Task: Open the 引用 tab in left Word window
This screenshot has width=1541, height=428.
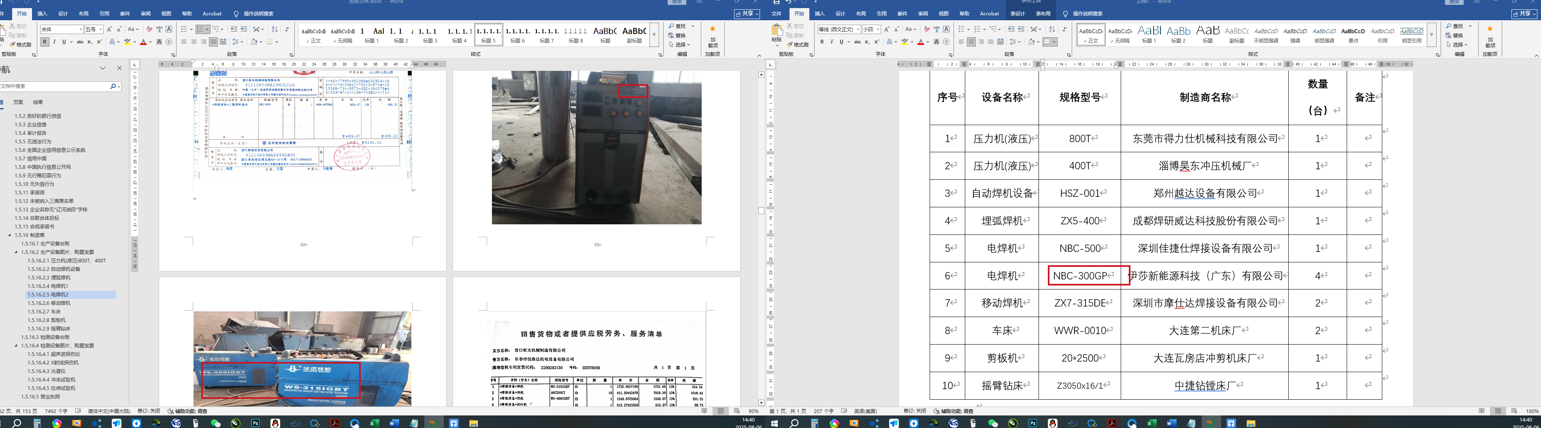Action: tap(104, 14)
